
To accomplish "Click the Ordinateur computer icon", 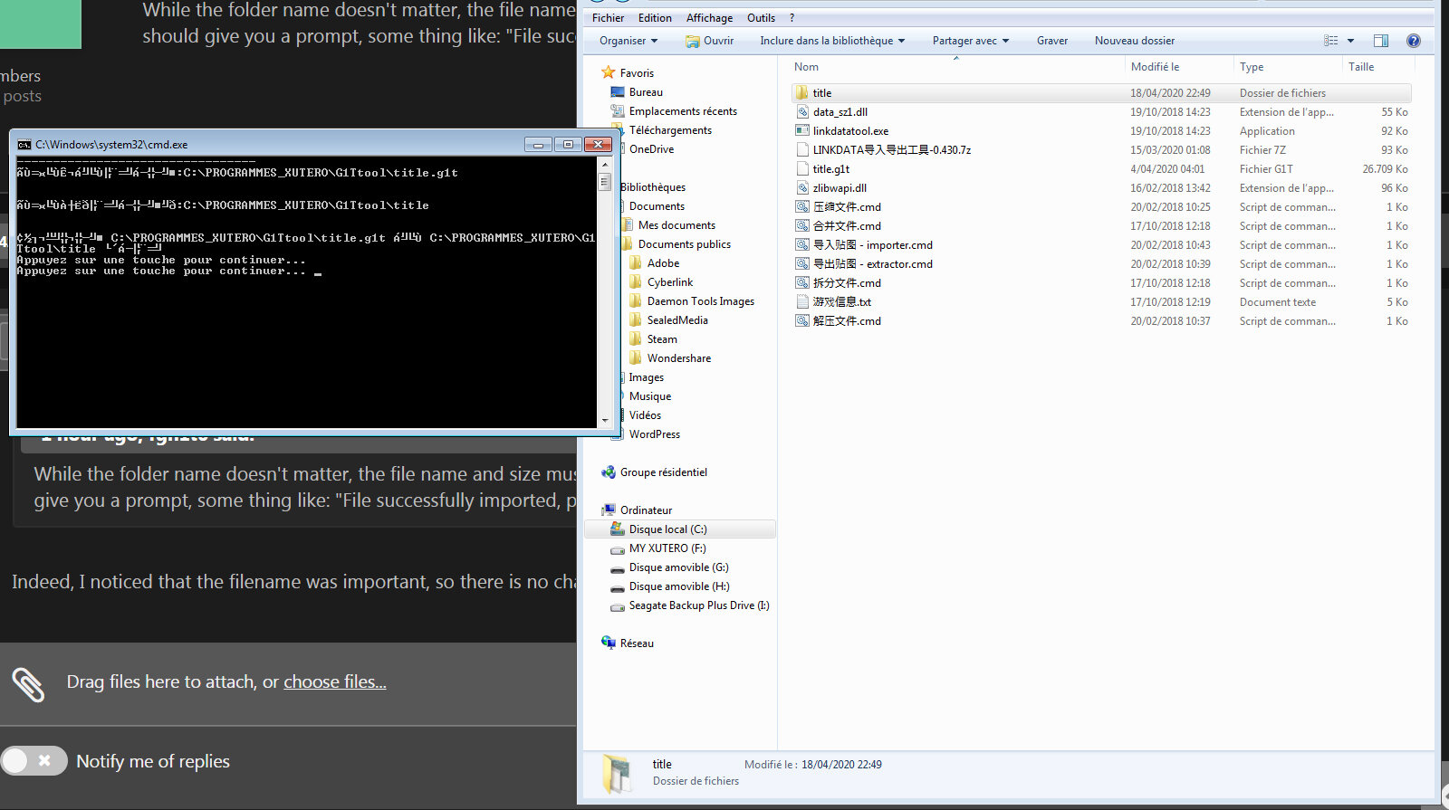I will click(x=609, y=510).
